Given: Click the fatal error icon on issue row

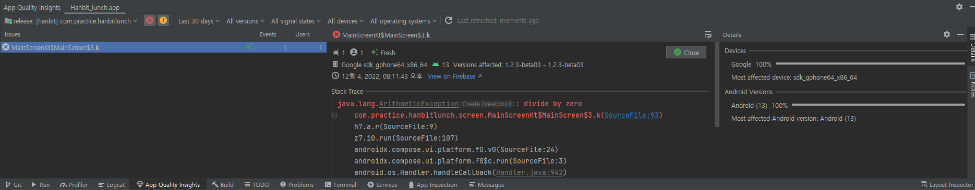Looking at the screenshot, I should pos(5,47).
